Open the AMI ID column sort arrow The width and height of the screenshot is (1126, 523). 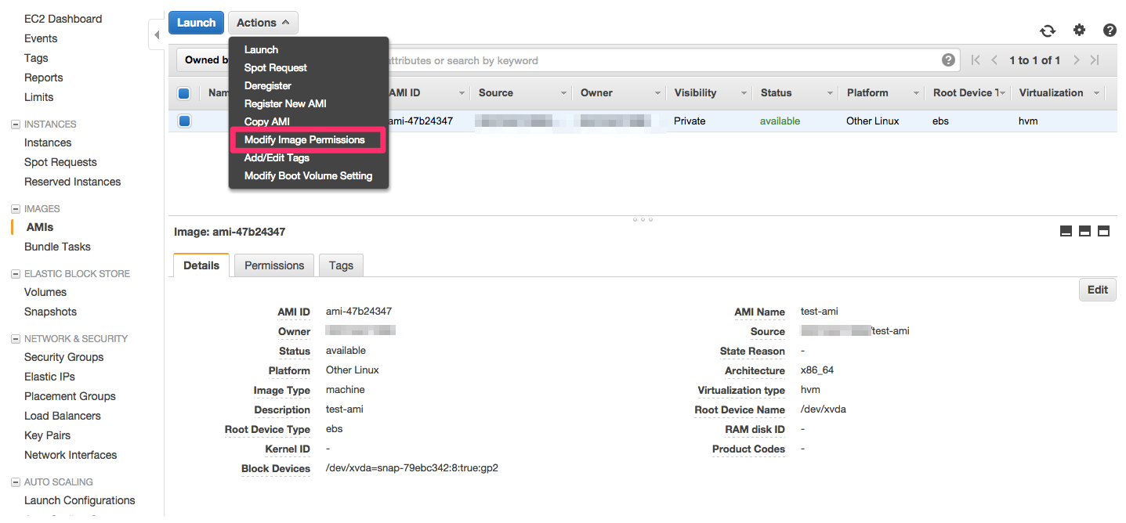click(x=462, y=93)
